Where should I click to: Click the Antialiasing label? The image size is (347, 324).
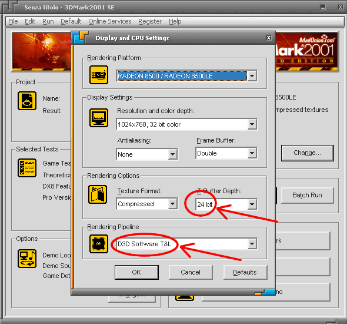(134, 140)
